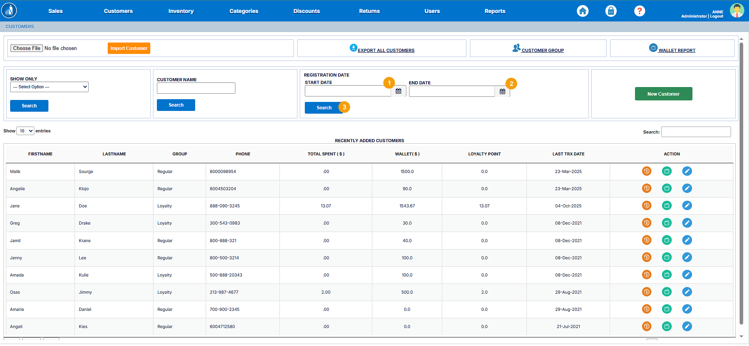Open the Export All Customers link
Viewport: 749px width, 346px height.
386,50
